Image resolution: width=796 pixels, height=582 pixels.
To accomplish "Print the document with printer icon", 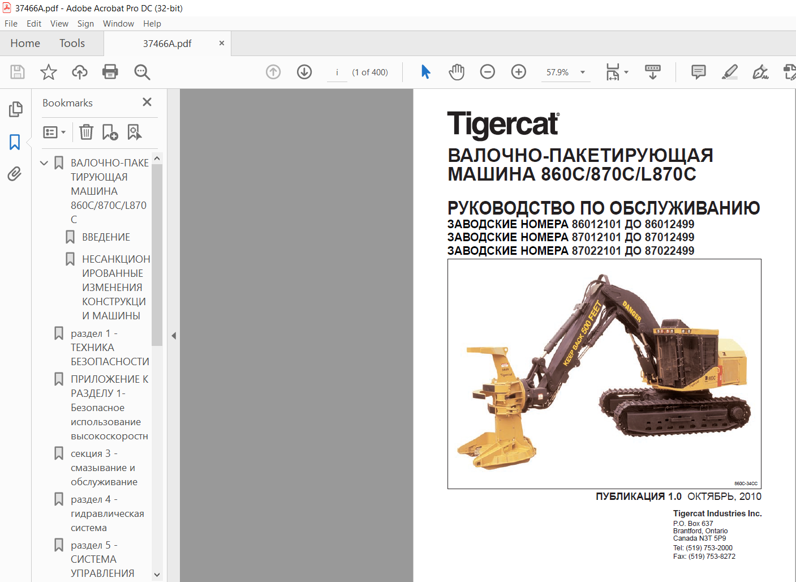I will click(110, 72).
